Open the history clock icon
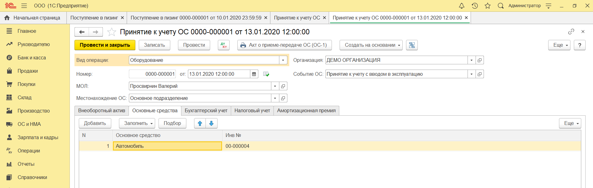This screenshot has height=188, width=593. 475,6
